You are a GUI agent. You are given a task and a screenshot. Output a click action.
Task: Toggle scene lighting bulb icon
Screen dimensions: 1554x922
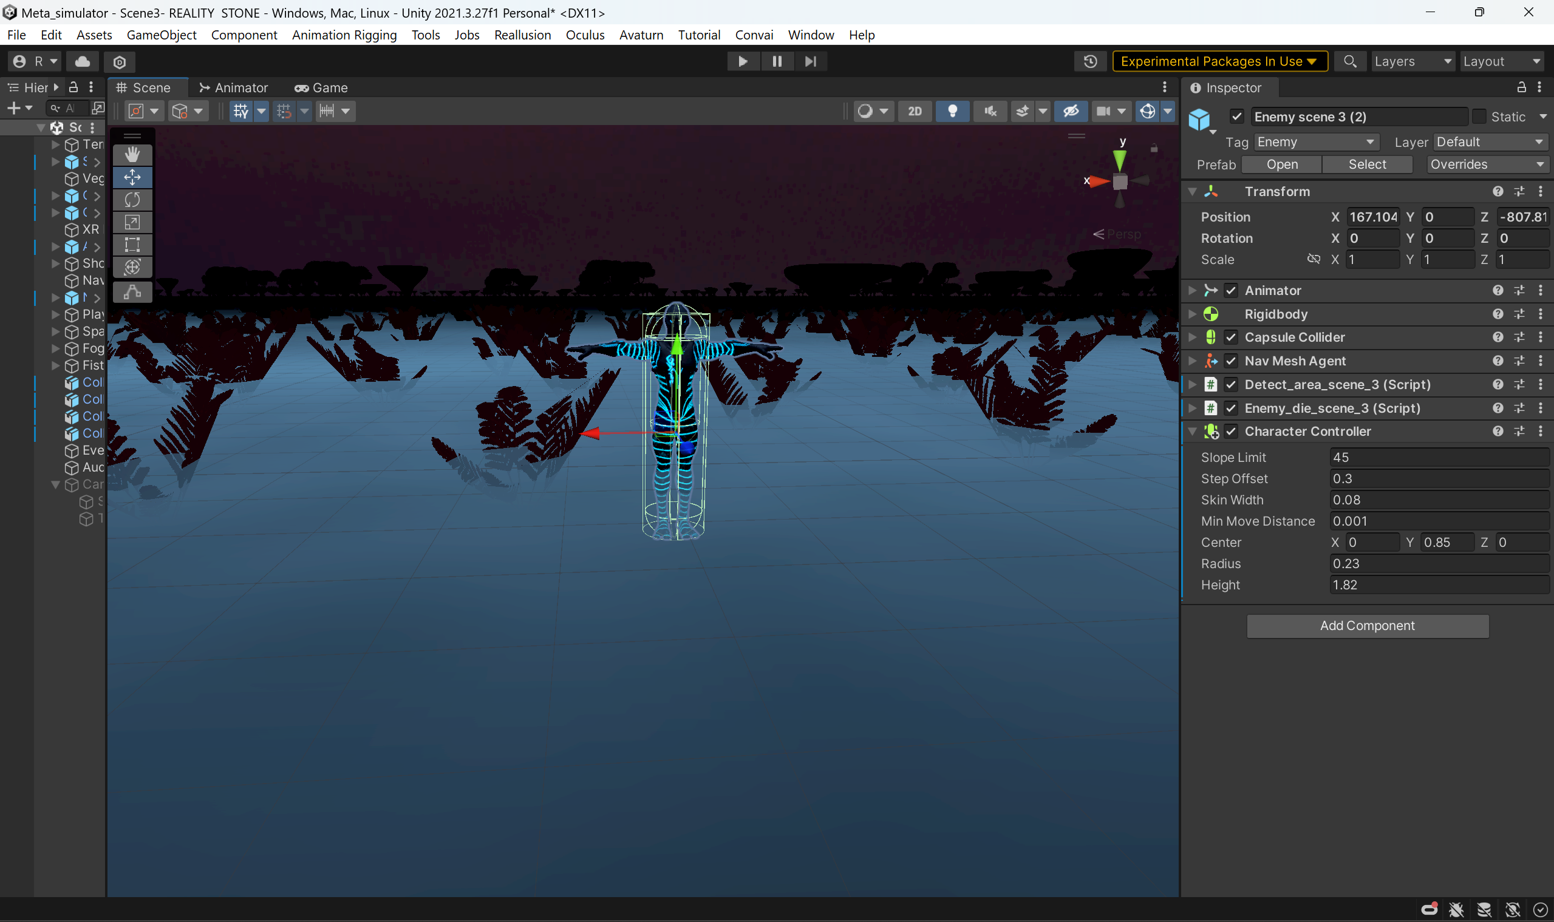click(952, 111)
